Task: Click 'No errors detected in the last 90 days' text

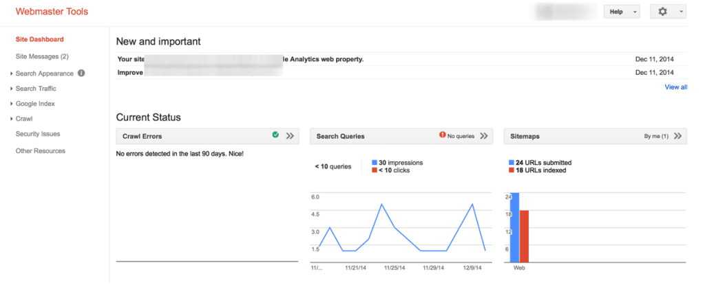Action: [x=180, y=154]
